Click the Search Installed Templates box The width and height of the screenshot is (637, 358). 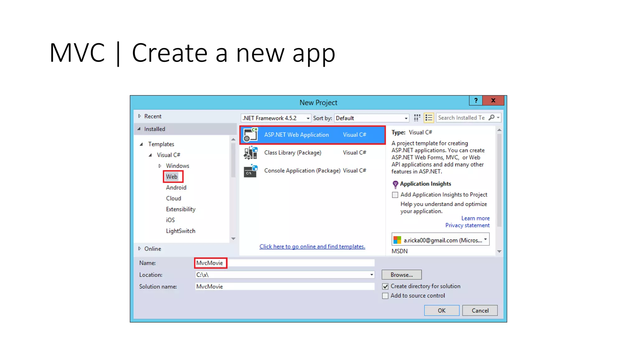(x=462, y=117)
